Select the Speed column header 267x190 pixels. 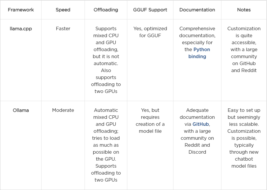point(63,10)
